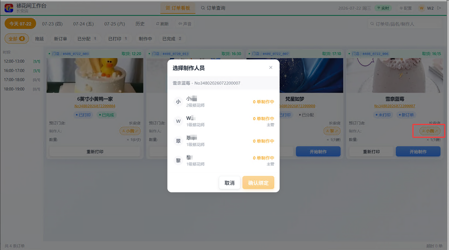Image resolution: width=449 pixels, height=250 pixels.
Task: Click 重新打印 on the 雪奈蓝莓 card
Action: pos(371,151)
